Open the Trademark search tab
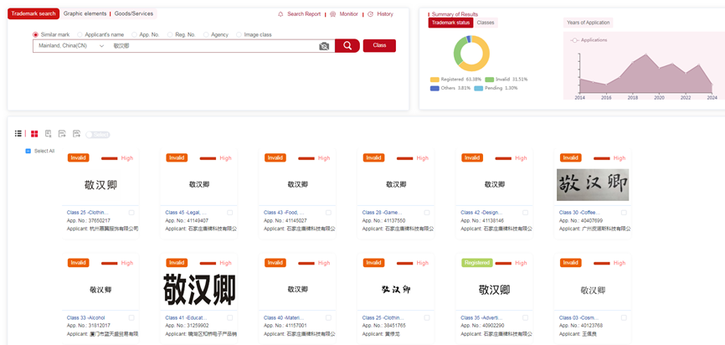 33,14
